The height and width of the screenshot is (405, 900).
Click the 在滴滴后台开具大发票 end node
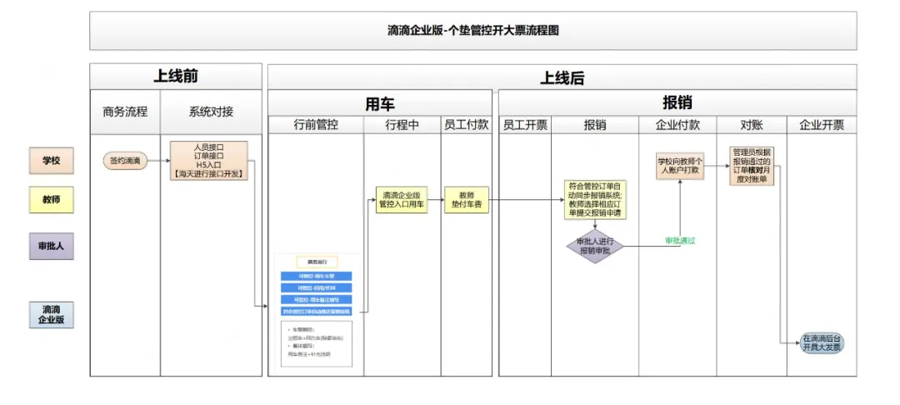822,343
